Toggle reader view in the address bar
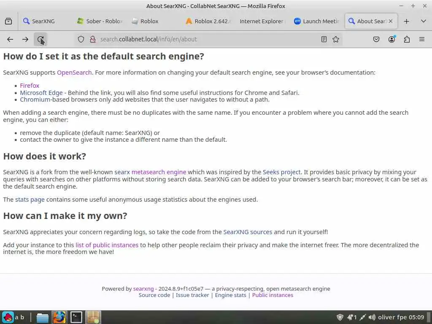Screen dimensions: 432x324 coord(324,39)
